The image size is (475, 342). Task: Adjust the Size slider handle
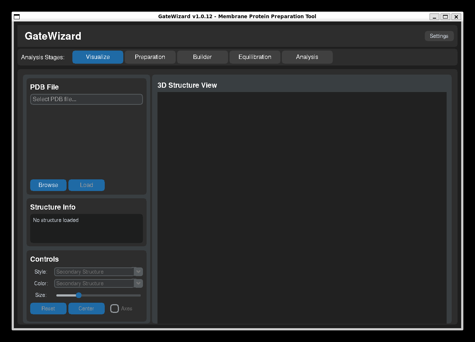click(79, 295)
